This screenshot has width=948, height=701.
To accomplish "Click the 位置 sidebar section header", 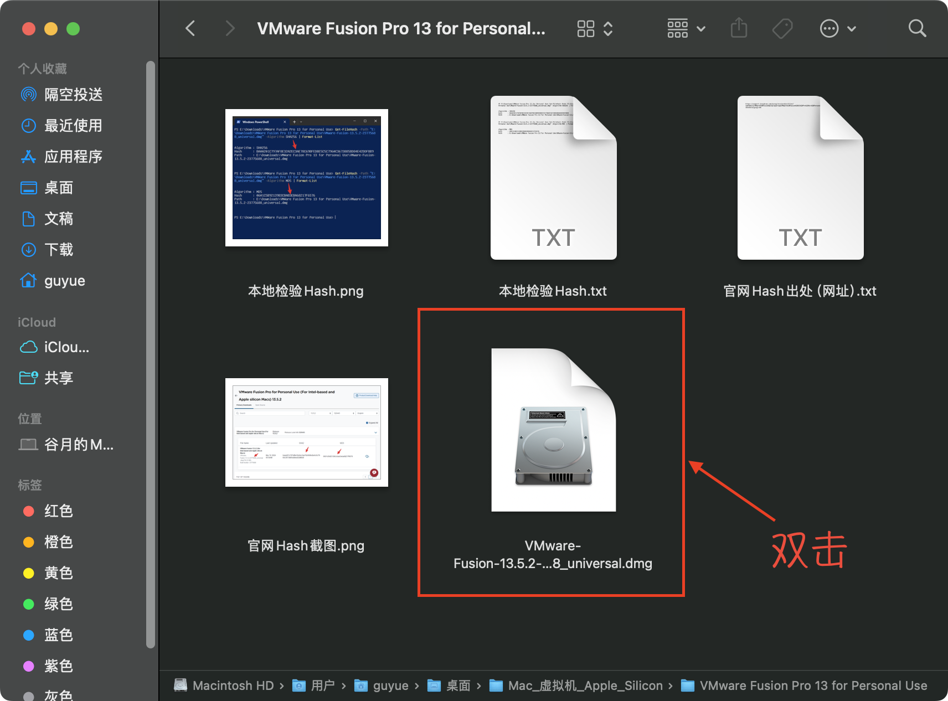I will coord(30,419).
